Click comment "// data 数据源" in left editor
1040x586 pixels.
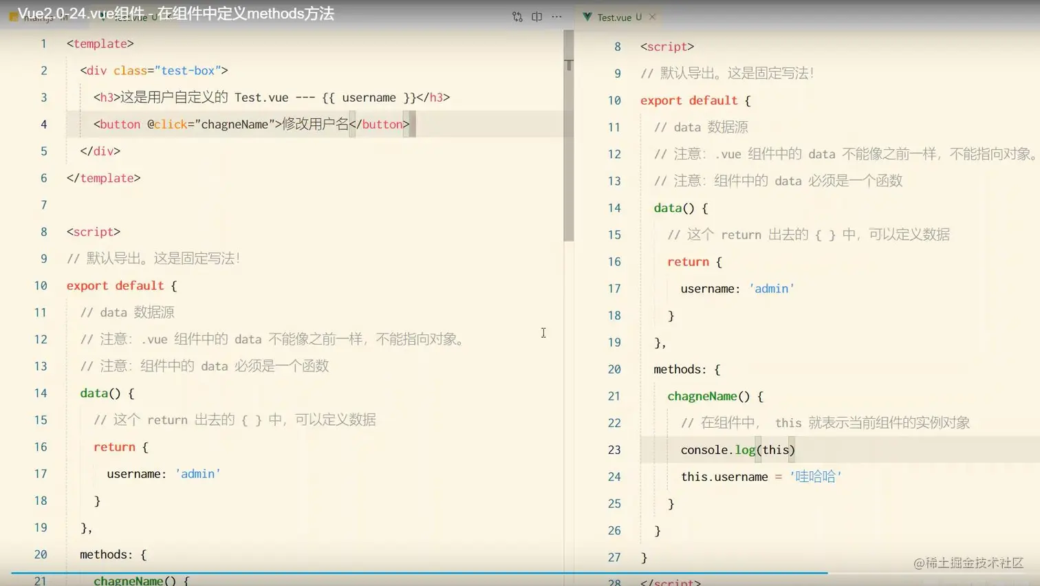[x=127, y=312]
